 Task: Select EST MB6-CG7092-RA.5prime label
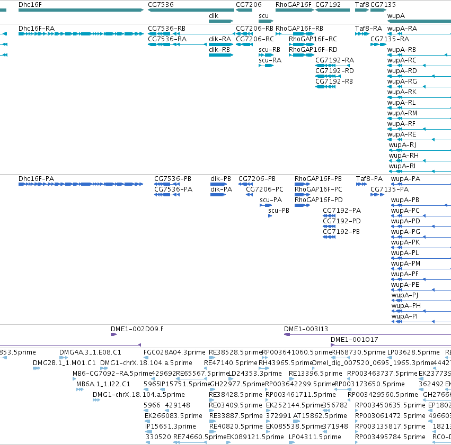point(112,374)
